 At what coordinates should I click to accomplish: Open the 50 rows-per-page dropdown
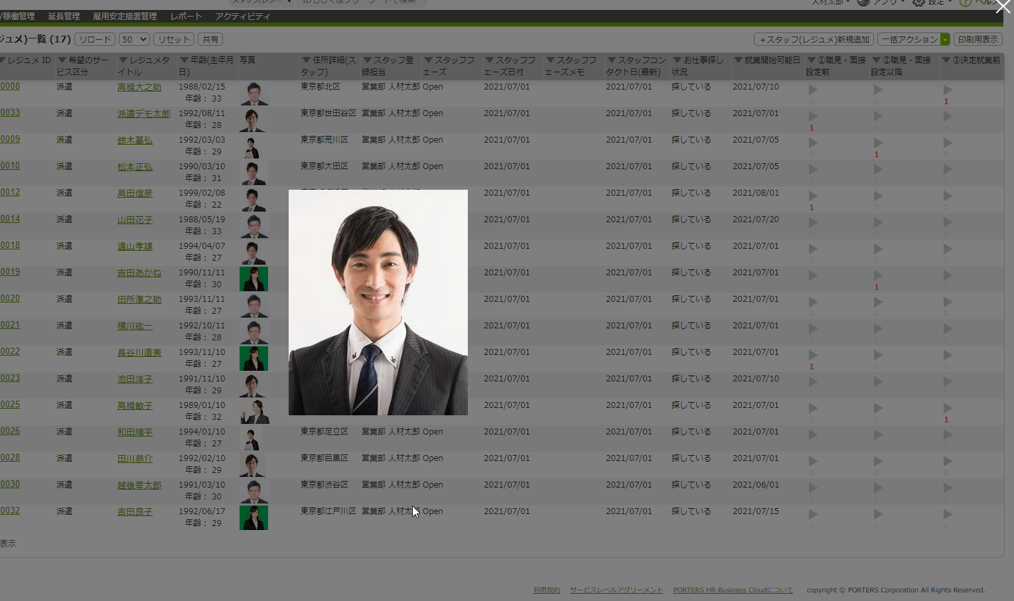(x=133, y=39)
